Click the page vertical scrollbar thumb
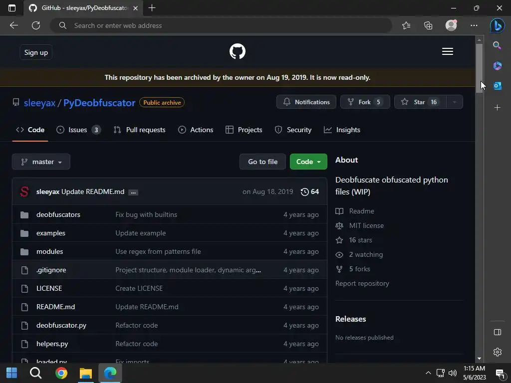The height and width of the screenshot is (383, 511). pyautogui.click(x=479, y=68)
